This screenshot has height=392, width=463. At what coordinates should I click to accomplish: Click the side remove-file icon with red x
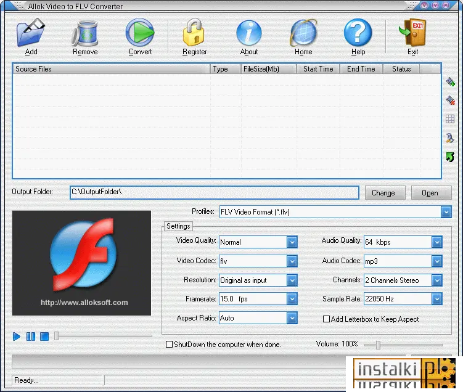(x=450, y=100)
